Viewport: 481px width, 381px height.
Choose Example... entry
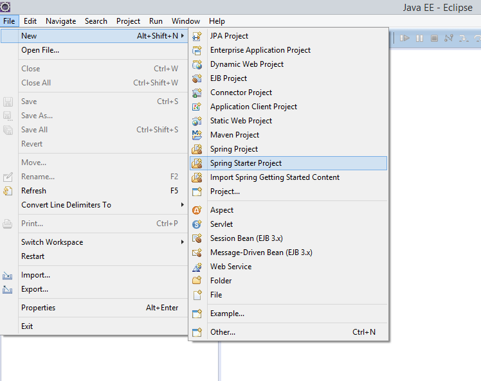288,314
